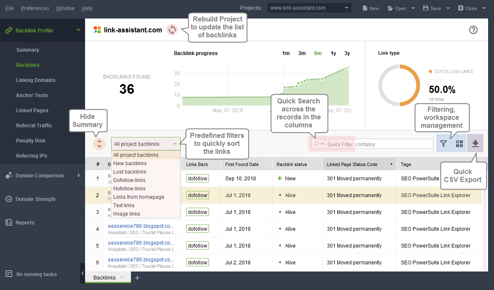Click the Save disk icon
Image resolution: width=494 pixels, height=290 pixels.
point(426,8)
